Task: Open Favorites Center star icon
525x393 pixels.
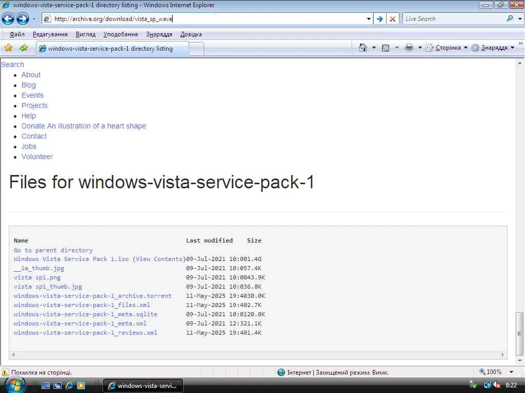Action: [x=8, y=48]
